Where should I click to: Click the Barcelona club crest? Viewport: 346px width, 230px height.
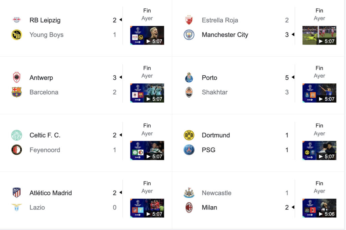[17, 92]
